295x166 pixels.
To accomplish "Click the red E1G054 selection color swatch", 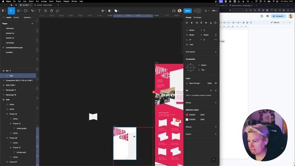I will tap(187, 115).
